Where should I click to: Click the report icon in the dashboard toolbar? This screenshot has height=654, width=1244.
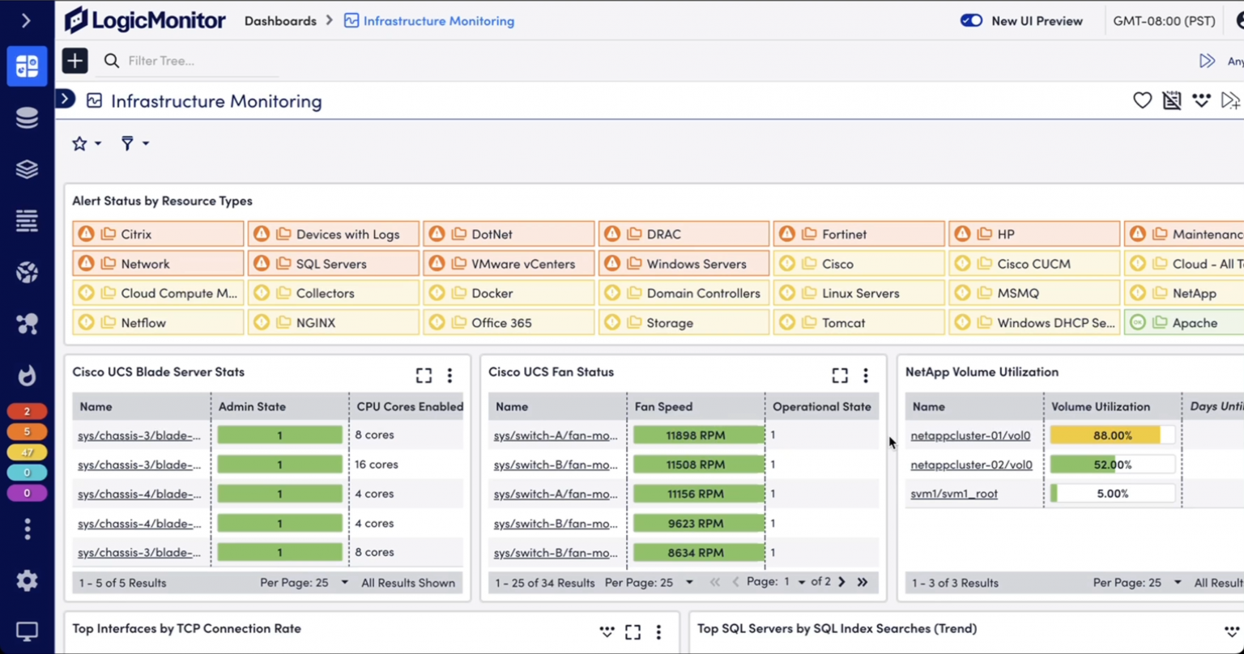pos(1171,100)
